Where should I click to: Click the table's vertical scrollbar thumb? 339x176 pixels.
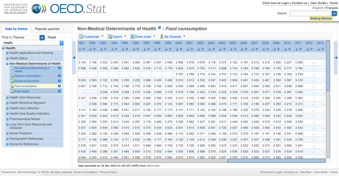328,65
